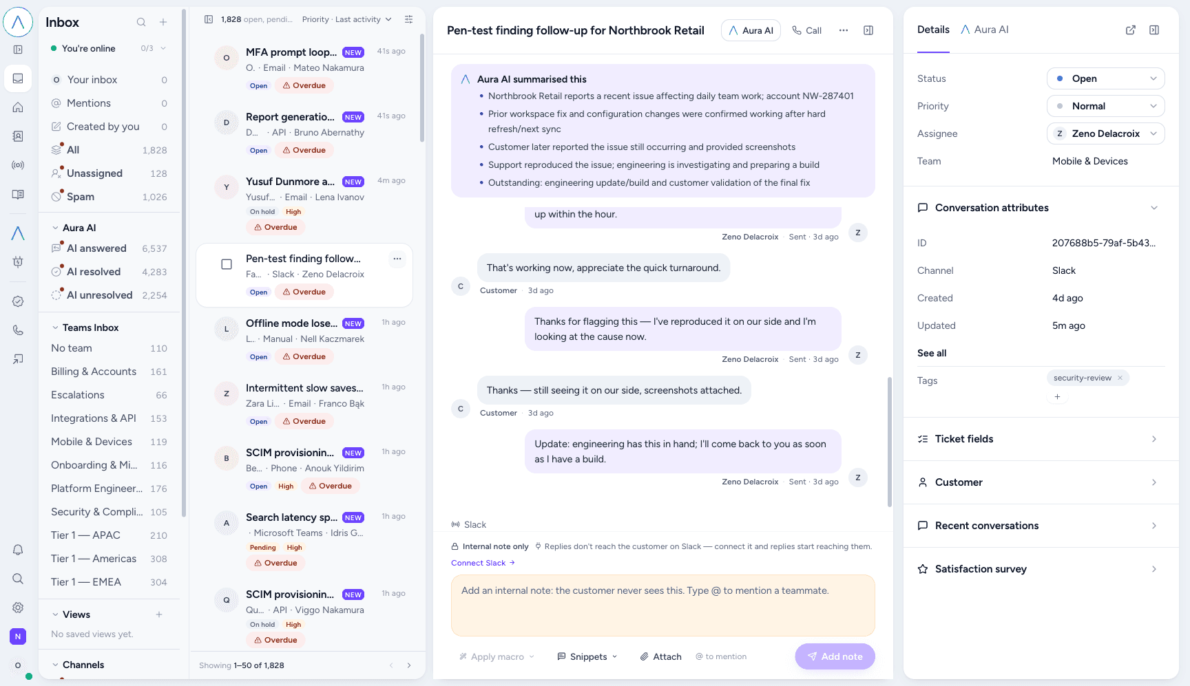1190x686 pixels.
Task: Click the phone icon in left rail
Action: (18, 330)
